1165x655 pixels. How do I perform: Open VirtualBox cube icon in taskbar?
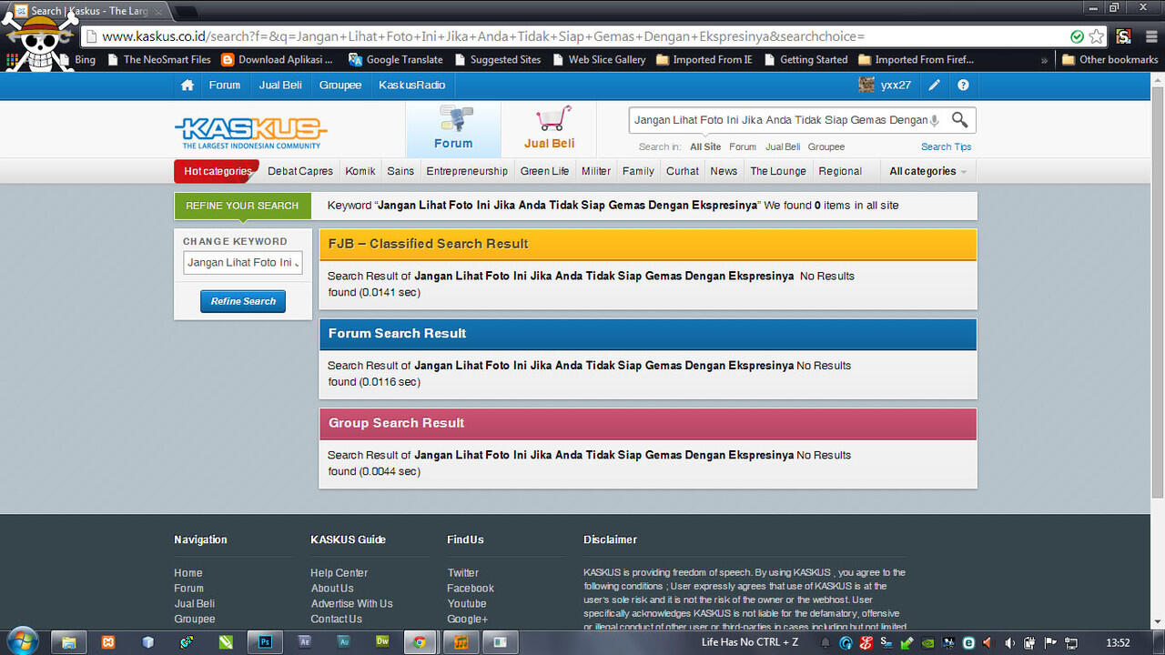[x=147, y=642]
